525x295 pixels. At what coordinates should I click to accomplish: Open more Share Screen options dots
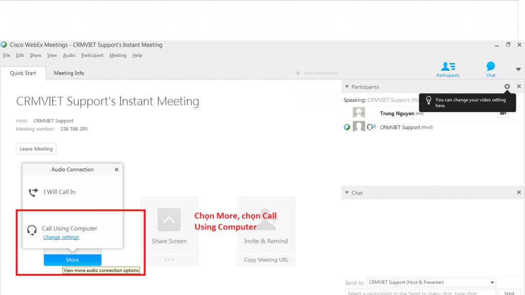[x=169, y=260]
